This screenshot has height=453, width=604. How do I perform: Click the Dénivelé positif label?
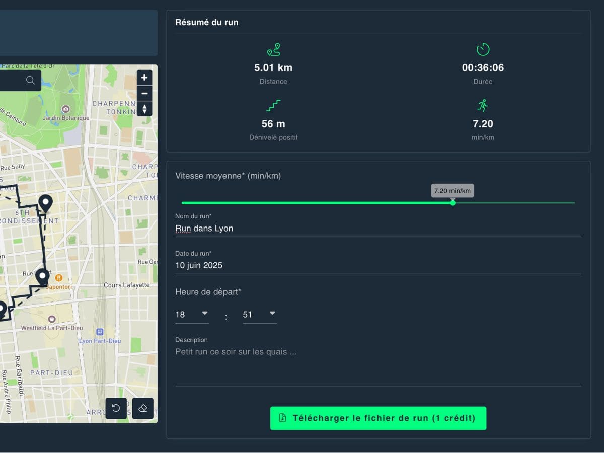(273, 137)
